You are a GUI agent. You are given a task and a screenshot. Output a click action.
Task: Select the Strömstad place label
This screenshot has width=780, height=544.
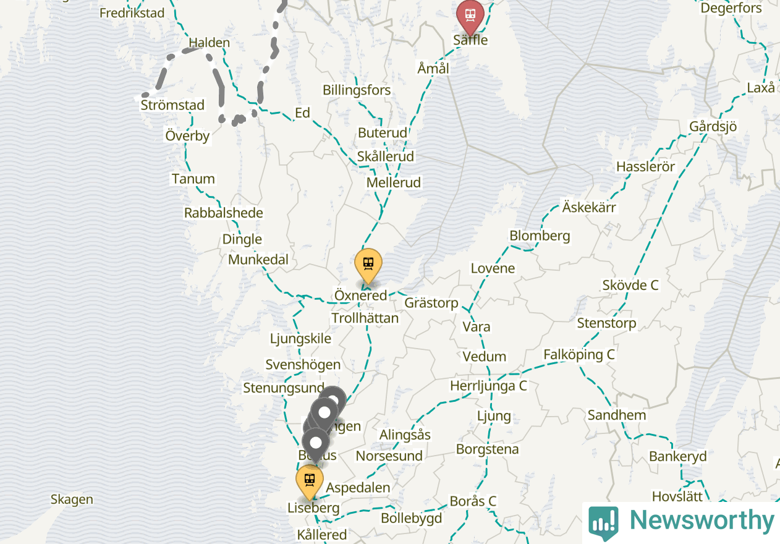tap(172, 105)
